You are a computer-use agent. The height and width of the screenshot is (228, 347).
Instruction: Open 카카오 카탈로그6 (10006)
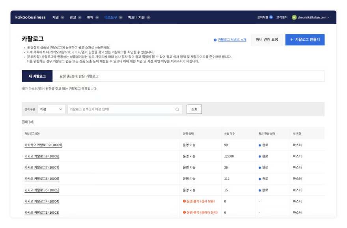tap(42, 179)
